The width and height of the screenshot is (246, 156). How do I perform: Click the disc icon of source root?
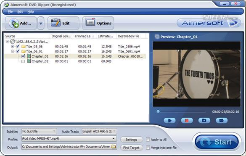(x=12, y=42)
